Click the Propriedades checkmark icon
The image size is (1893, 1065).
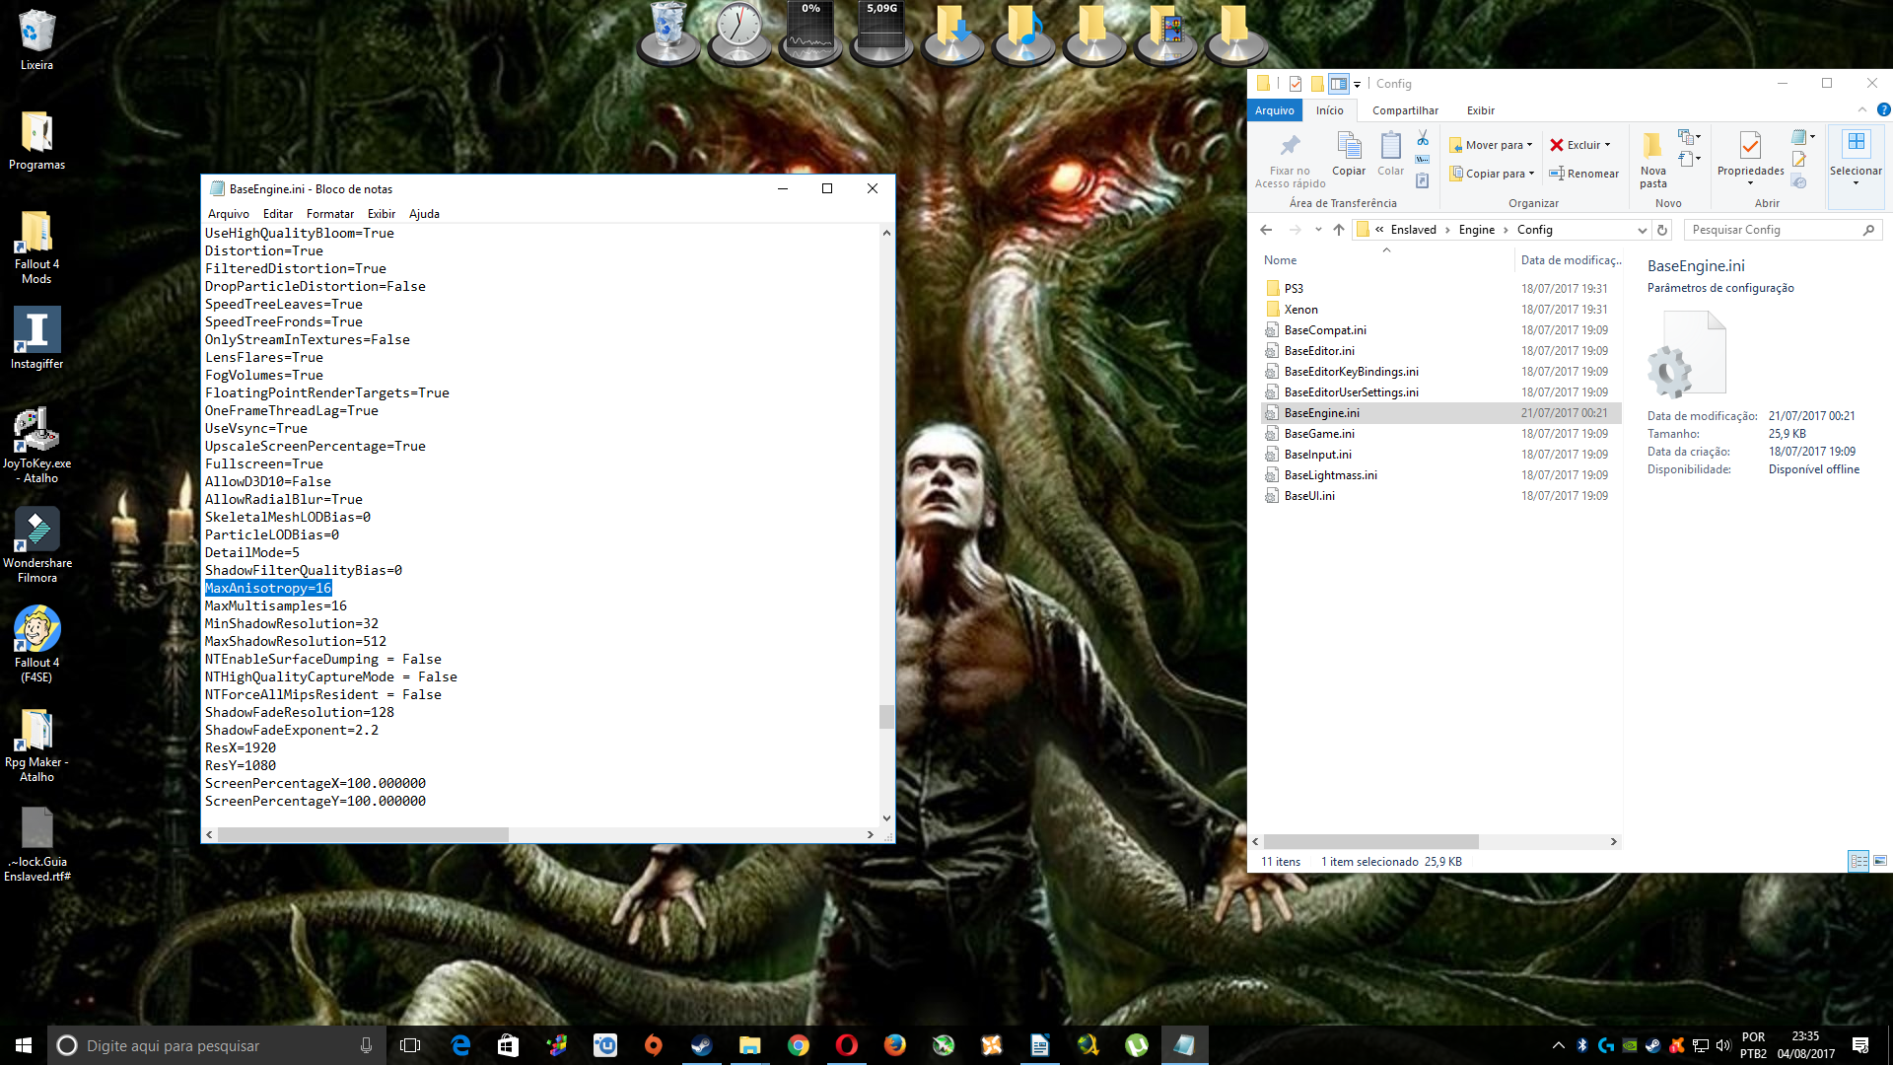(1750, 146)
